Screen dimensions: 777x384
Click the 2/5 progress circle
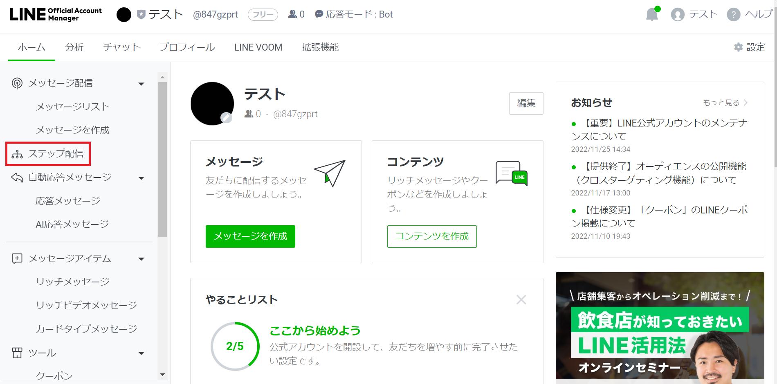tap(235, 346)
